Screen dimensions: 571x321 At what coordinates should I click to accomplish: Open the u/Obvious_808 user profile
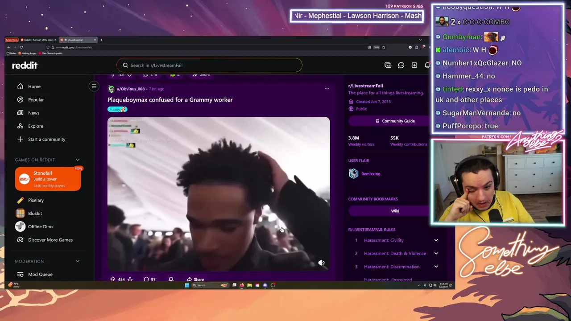tap(130, 89)
